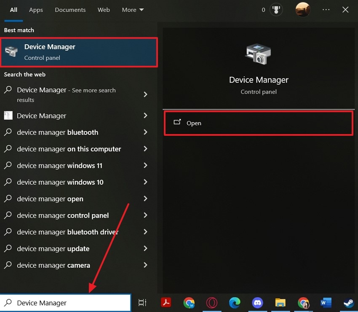Select 'device manager open' suggestion
This screenshot has width=358, height=312.
[x=50, y=199]
